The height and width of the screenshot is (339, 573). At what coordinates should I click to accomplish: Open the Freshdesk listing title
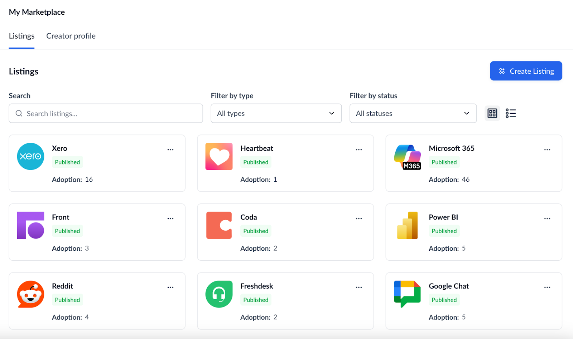(x=256, y=286)
